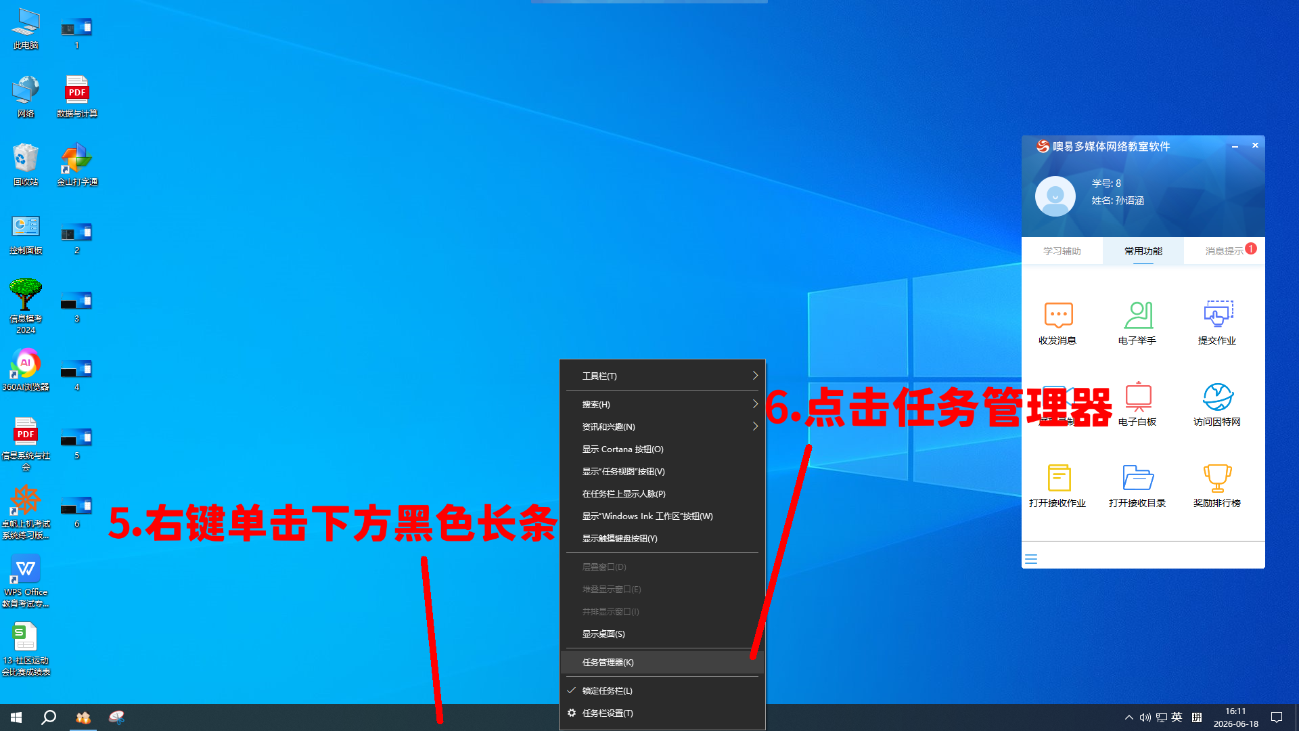Viewport: 1299px width, 731px height.
Task: Minimize the 噢易多媒体网络教室软件 window
Action: (1235, 146)
